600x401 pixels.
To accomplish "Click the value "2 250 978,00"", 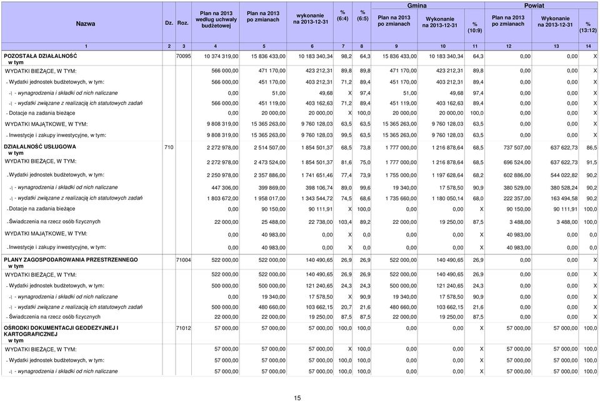I will [x=222, y=175].
